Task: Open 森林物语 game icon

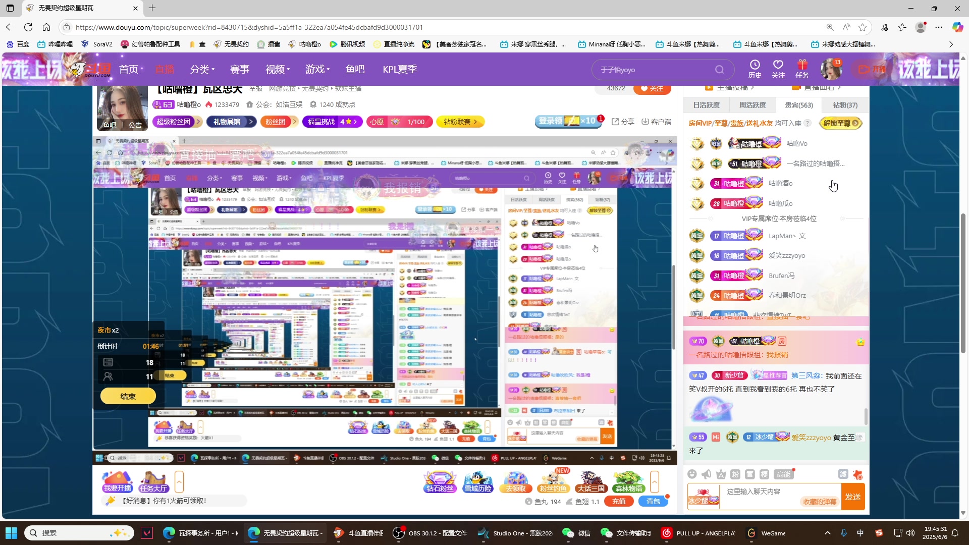Action: click(629, 482)
